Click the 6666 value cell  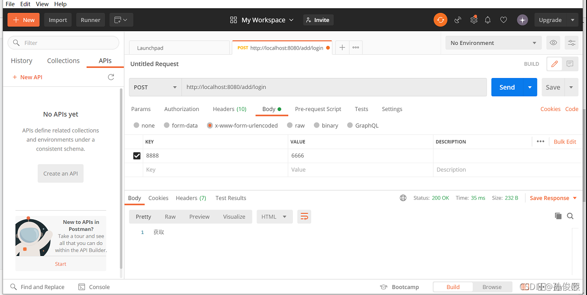pyautogui.click(x=361, y=156)
